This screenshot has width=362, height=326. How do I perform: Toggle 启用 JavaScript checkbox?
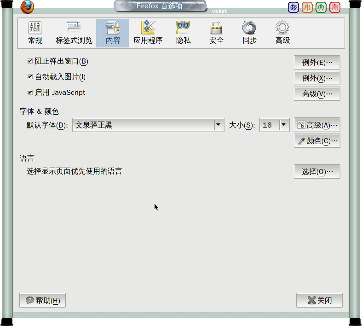click(30, 93)
